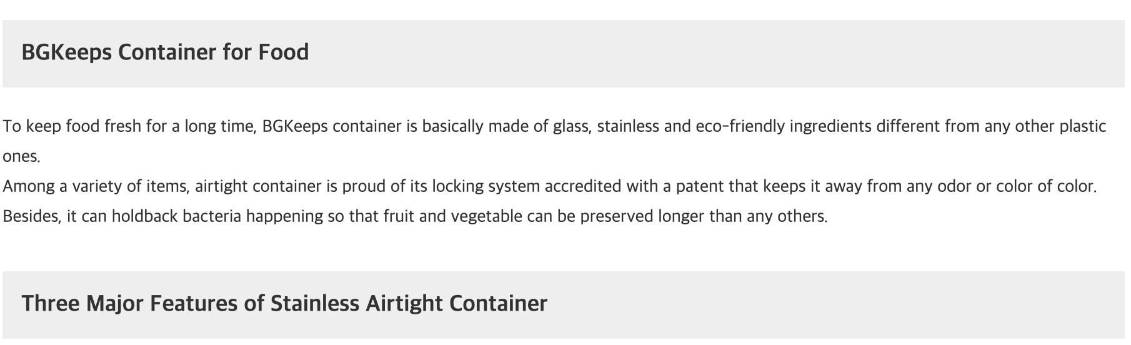The width and height of the screenshot is (1131, 345).
Task: Click the word "stainless" in the first sentence
Action: [627, 127]
